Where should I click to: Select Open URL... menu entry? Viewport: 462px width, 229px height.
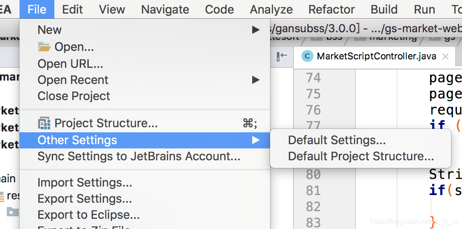click(x=145, y=64)
